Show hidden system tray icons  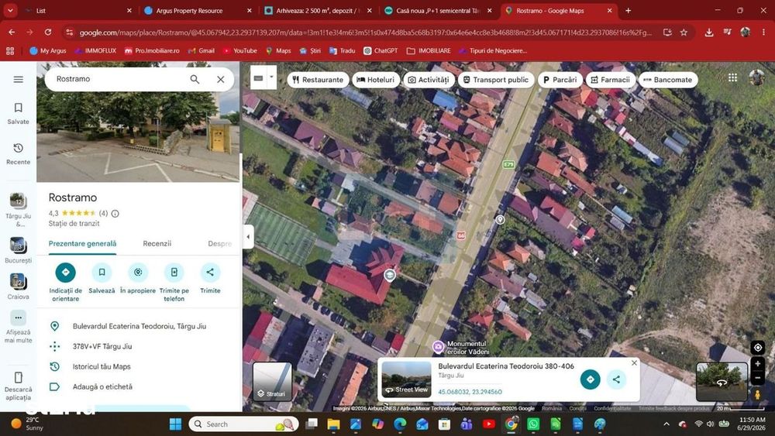666,424
